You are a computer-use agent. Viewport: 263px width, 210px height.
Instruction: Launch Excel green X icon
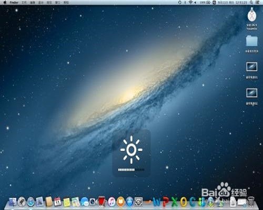click(x=175, y=202)
